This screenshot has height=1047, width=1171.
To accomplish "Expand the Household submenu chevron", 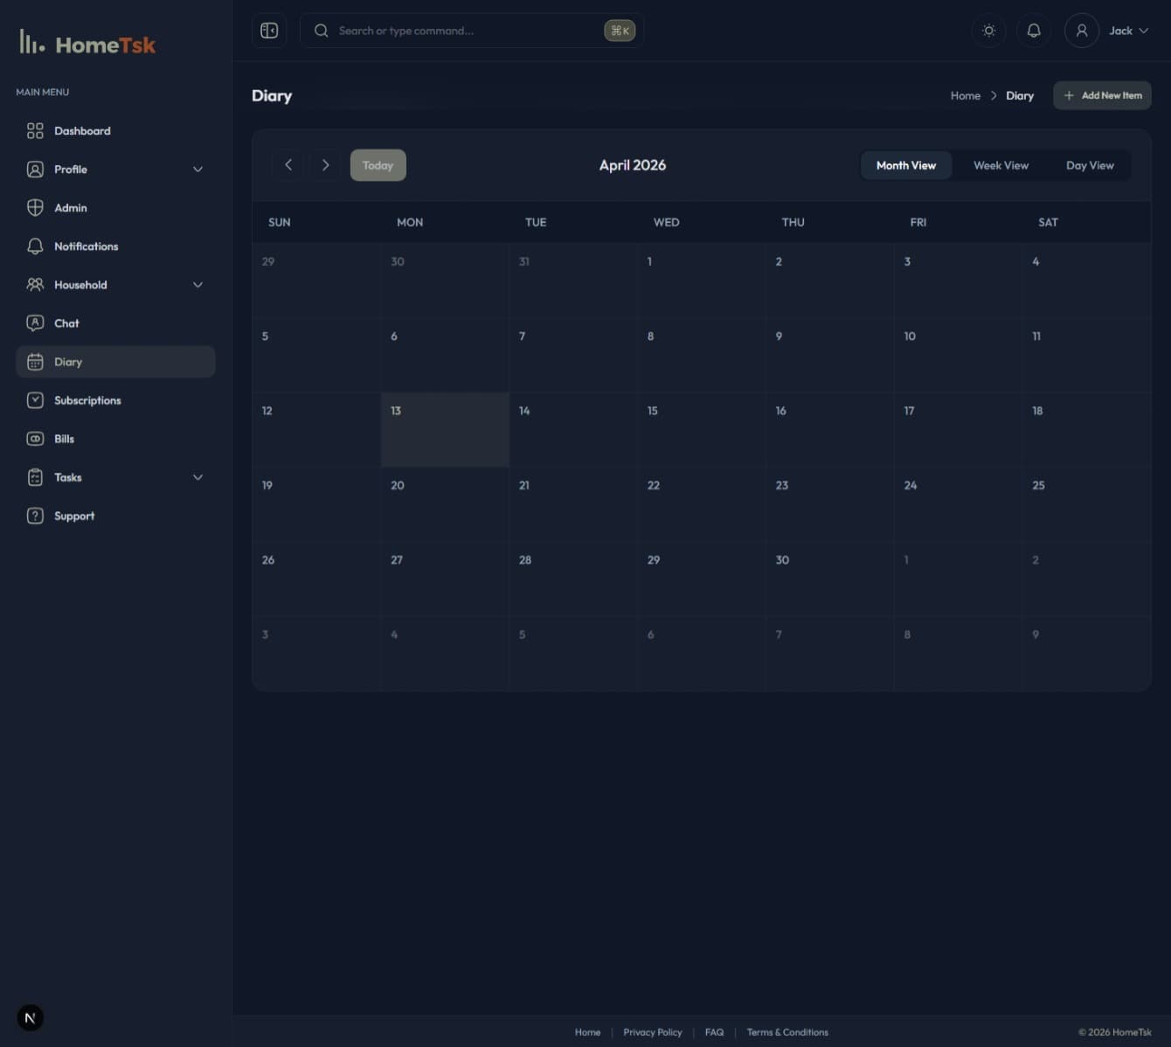I will 197,285.
